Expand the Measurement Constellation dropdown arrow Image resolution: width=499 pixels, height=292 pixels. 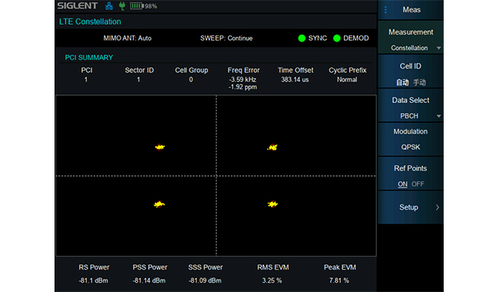[x=438, y=48]
